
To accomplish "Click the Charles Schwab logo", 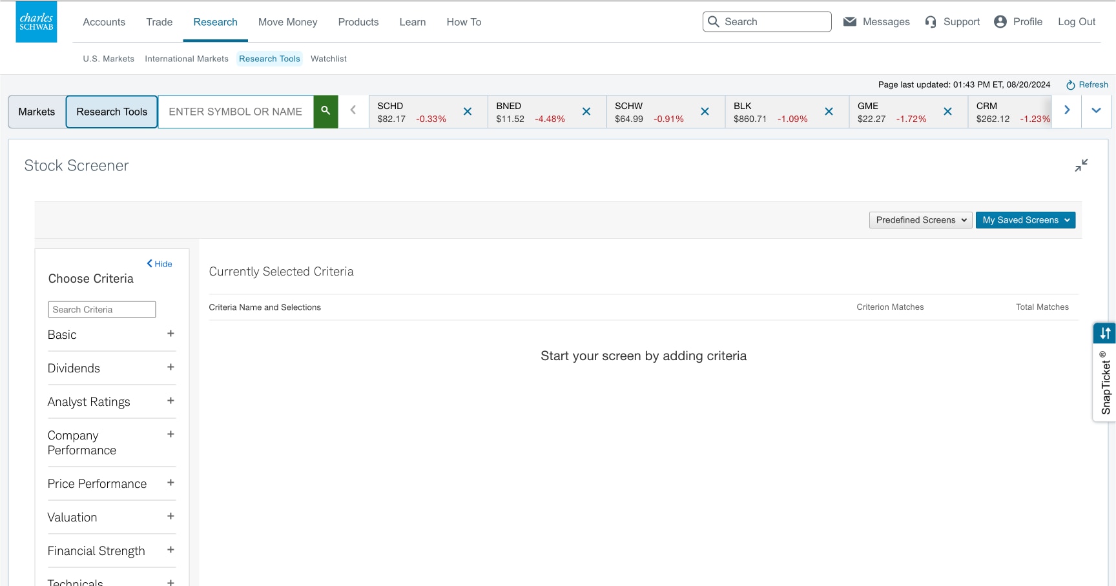I will tap(36, 22).
